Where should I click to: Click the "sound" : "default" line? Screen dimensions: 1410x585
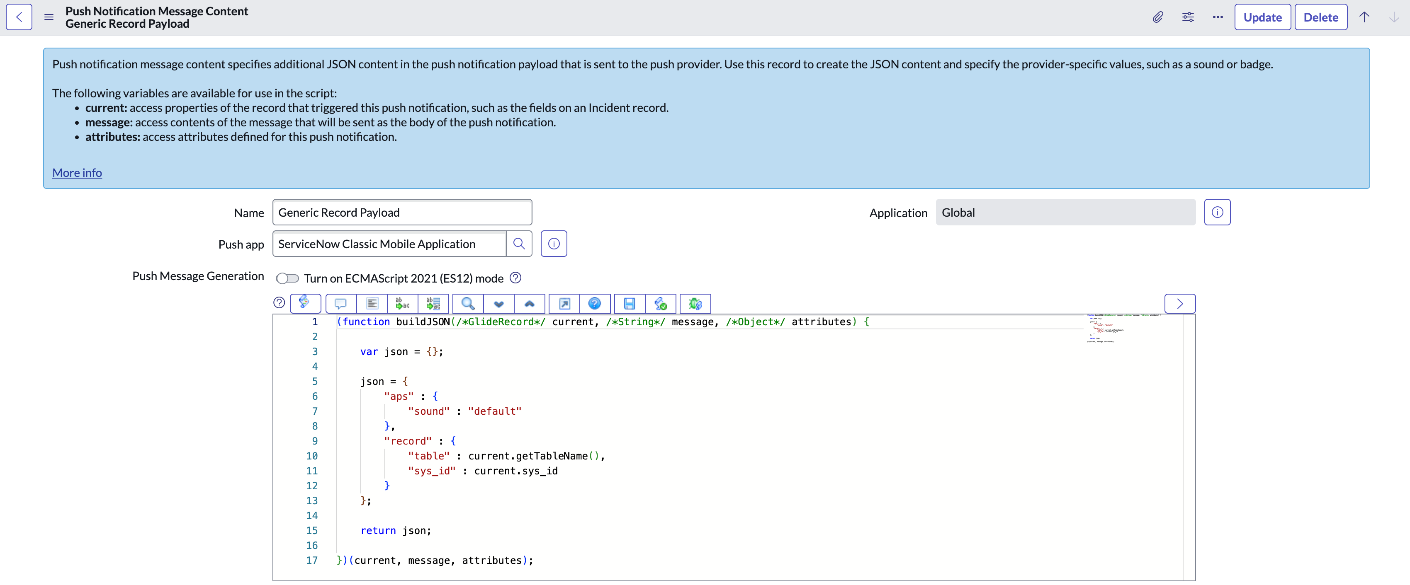[464, 411]
